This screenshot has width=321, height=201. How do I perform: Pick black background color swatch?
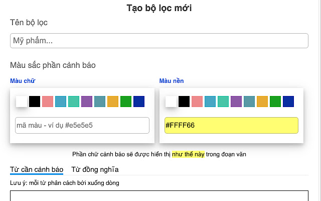[x=184, y=102]
